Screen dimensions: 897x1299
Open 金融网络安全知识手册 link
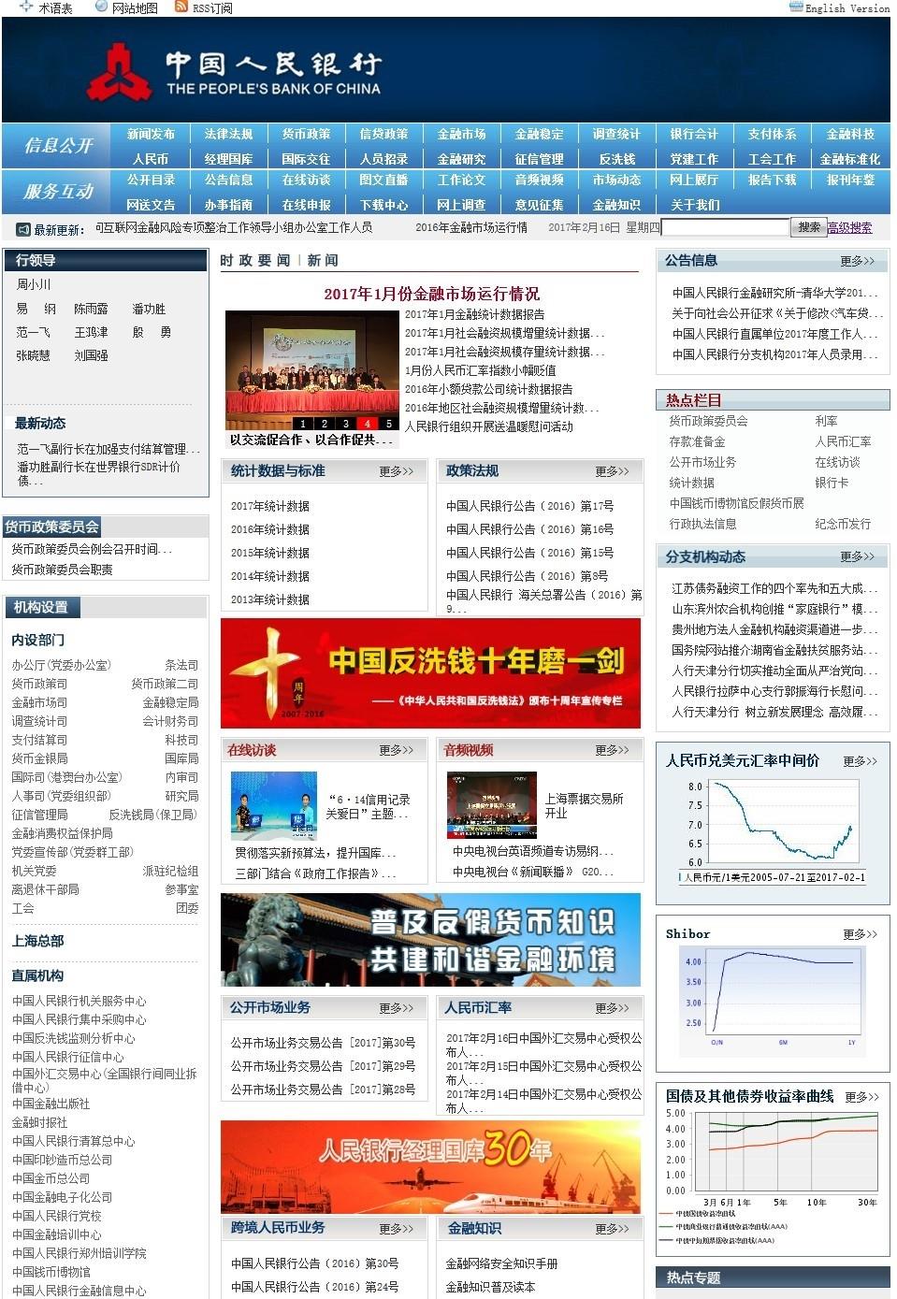pyautogui.click(x=501, y=1263)
